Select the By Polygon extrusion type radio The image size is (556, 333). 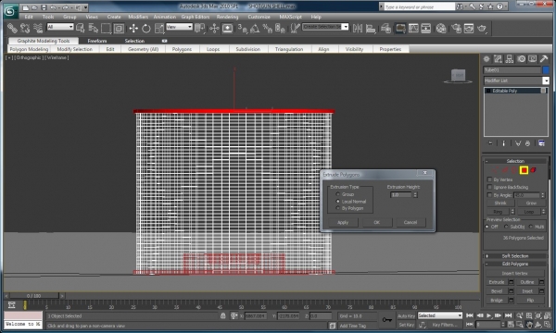337,208
